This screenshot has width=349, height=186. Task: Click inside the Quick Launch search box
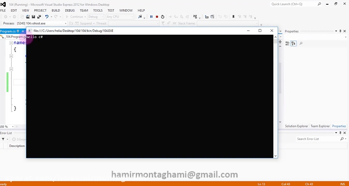[294, 4]
